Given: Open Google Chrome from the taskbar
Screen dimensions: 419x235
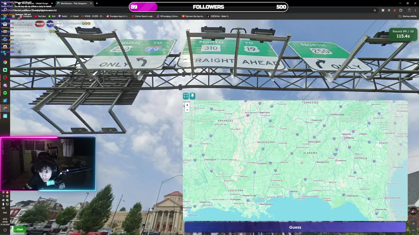Looking at the screenshot, I should pos(5,62).
